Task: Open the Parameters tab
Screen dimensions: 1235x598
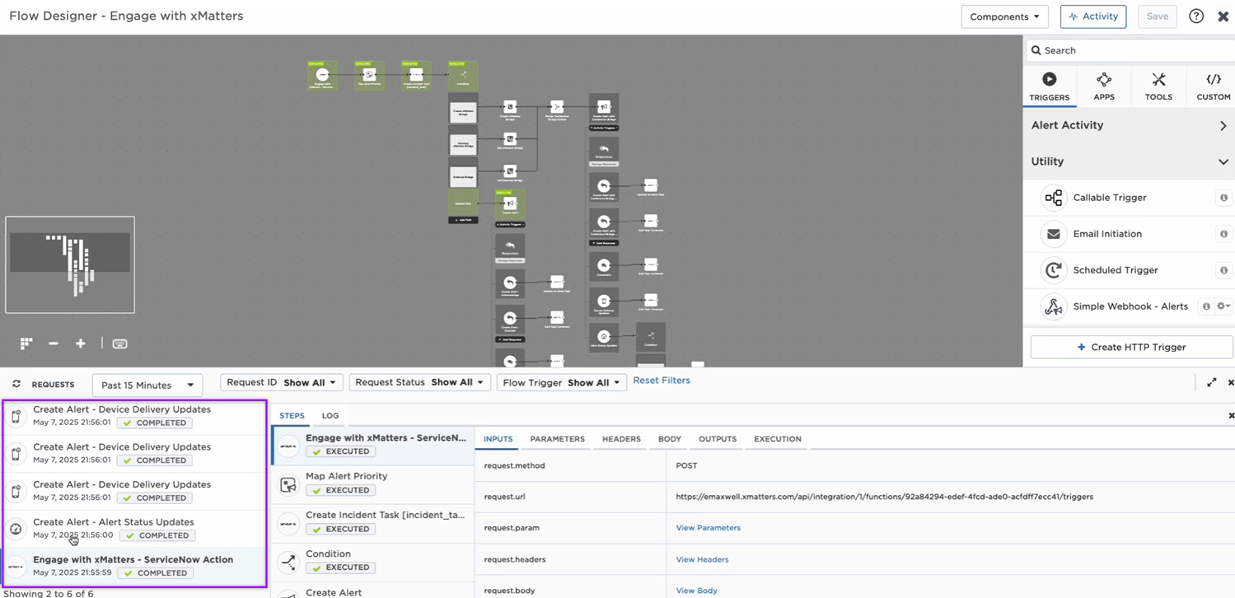Action: pos(557,439)
